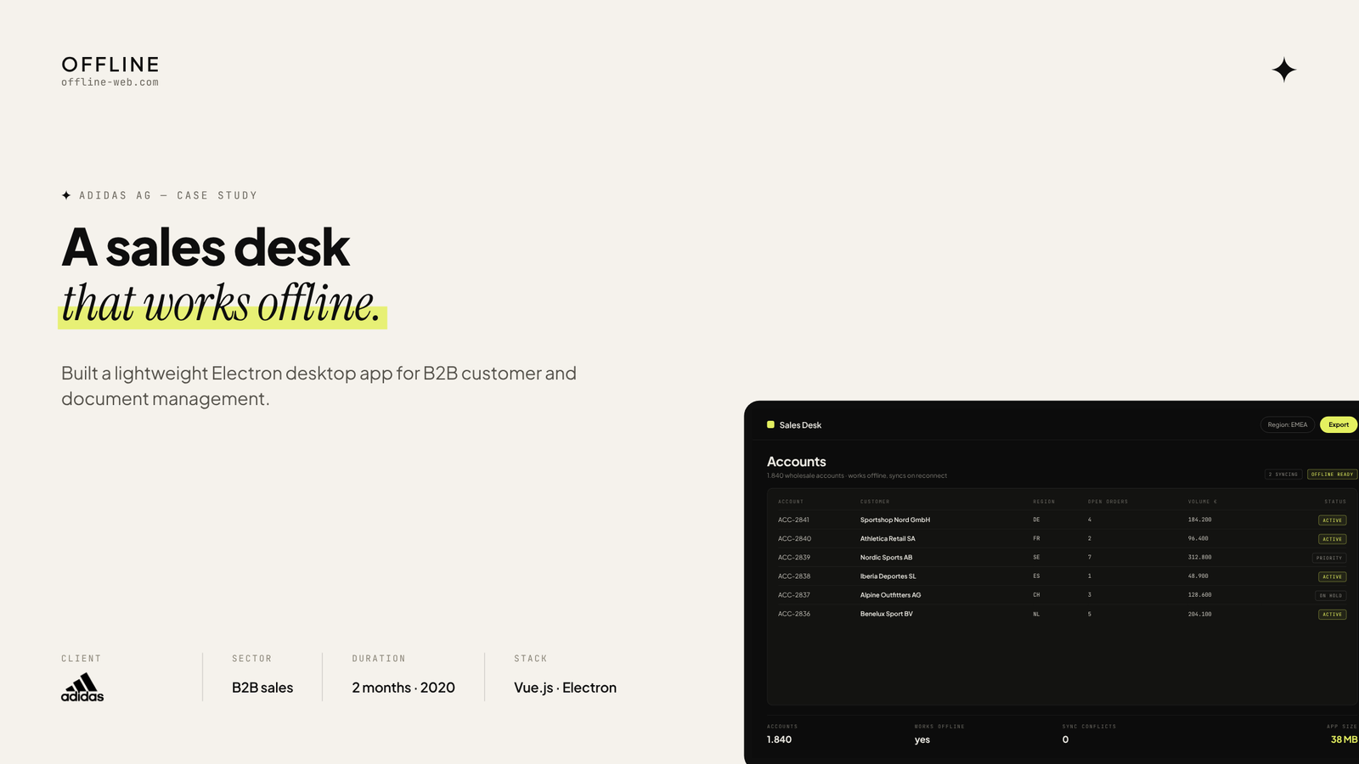The image size is (1359, 764).
Task: Click the yellow square icon beside Sales Desk
Action: (770, 424)
